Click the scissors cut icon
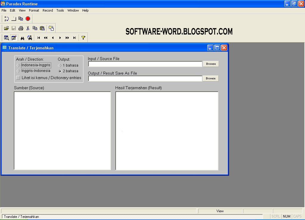The width and height of the screenshot is (305, 220). [28, 28]
